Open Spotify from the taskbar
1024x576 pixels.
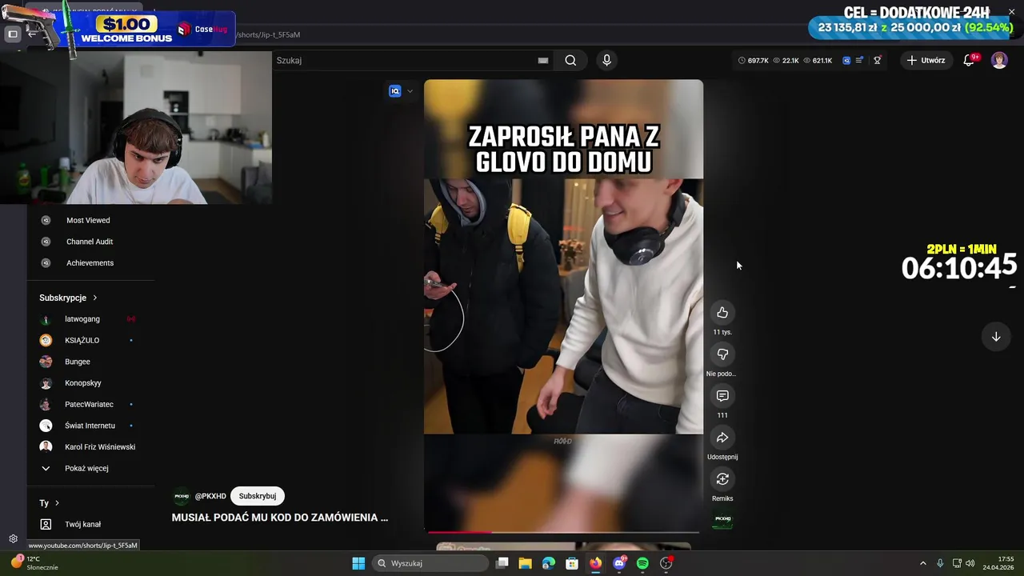point(642,563)
